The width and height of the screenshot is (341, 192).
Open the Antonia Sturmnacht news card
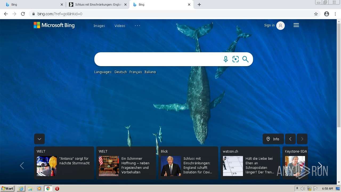pyautogui.click(x=64, y=163)
